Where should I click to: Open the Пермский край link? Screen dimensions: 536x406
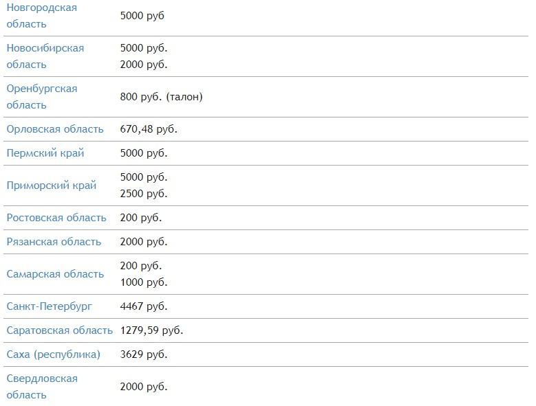[x=45, y=153]
